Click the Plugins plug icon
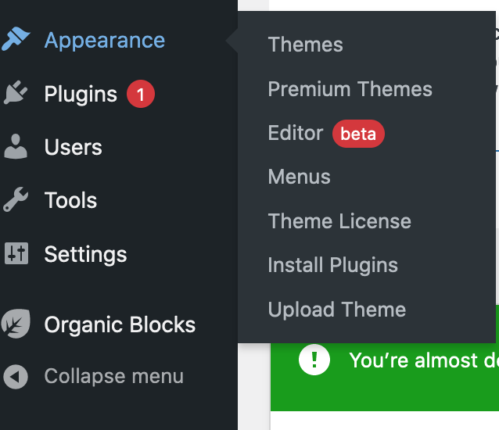Image resolution: width=499 pixels, height=430 pixels. [x=16, y=93]
